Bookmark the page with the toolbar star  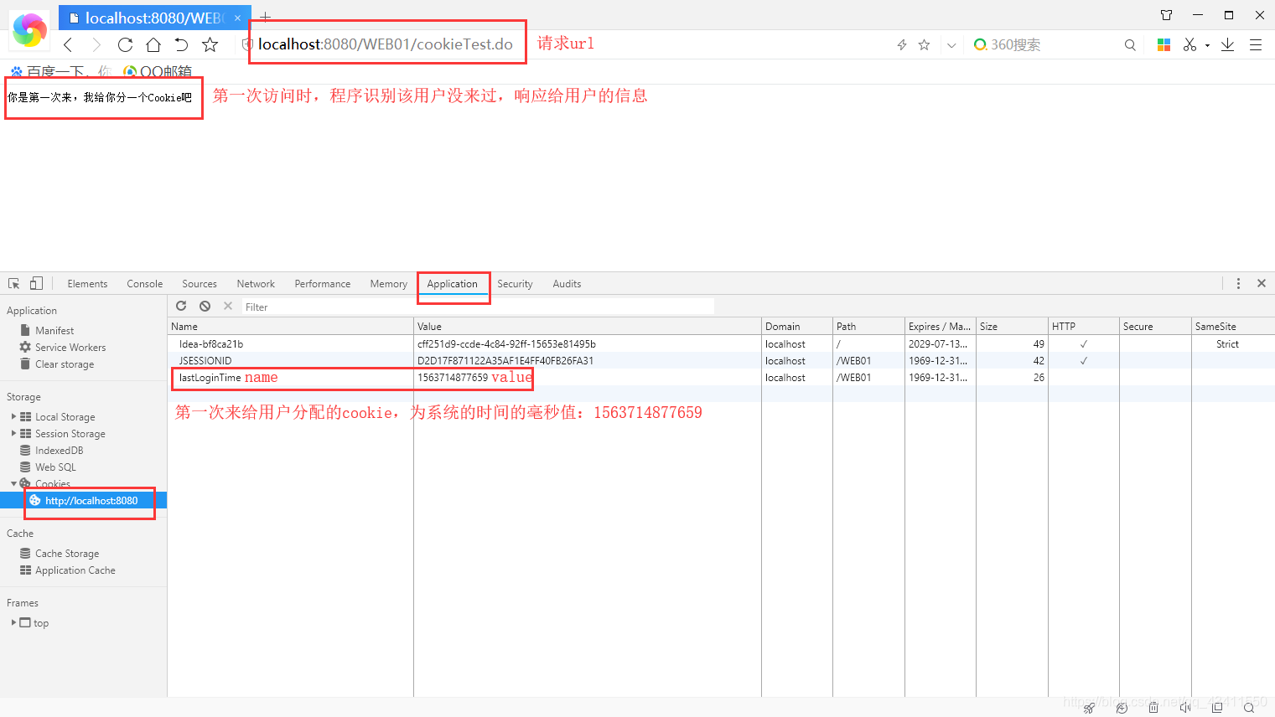[210, 44]
